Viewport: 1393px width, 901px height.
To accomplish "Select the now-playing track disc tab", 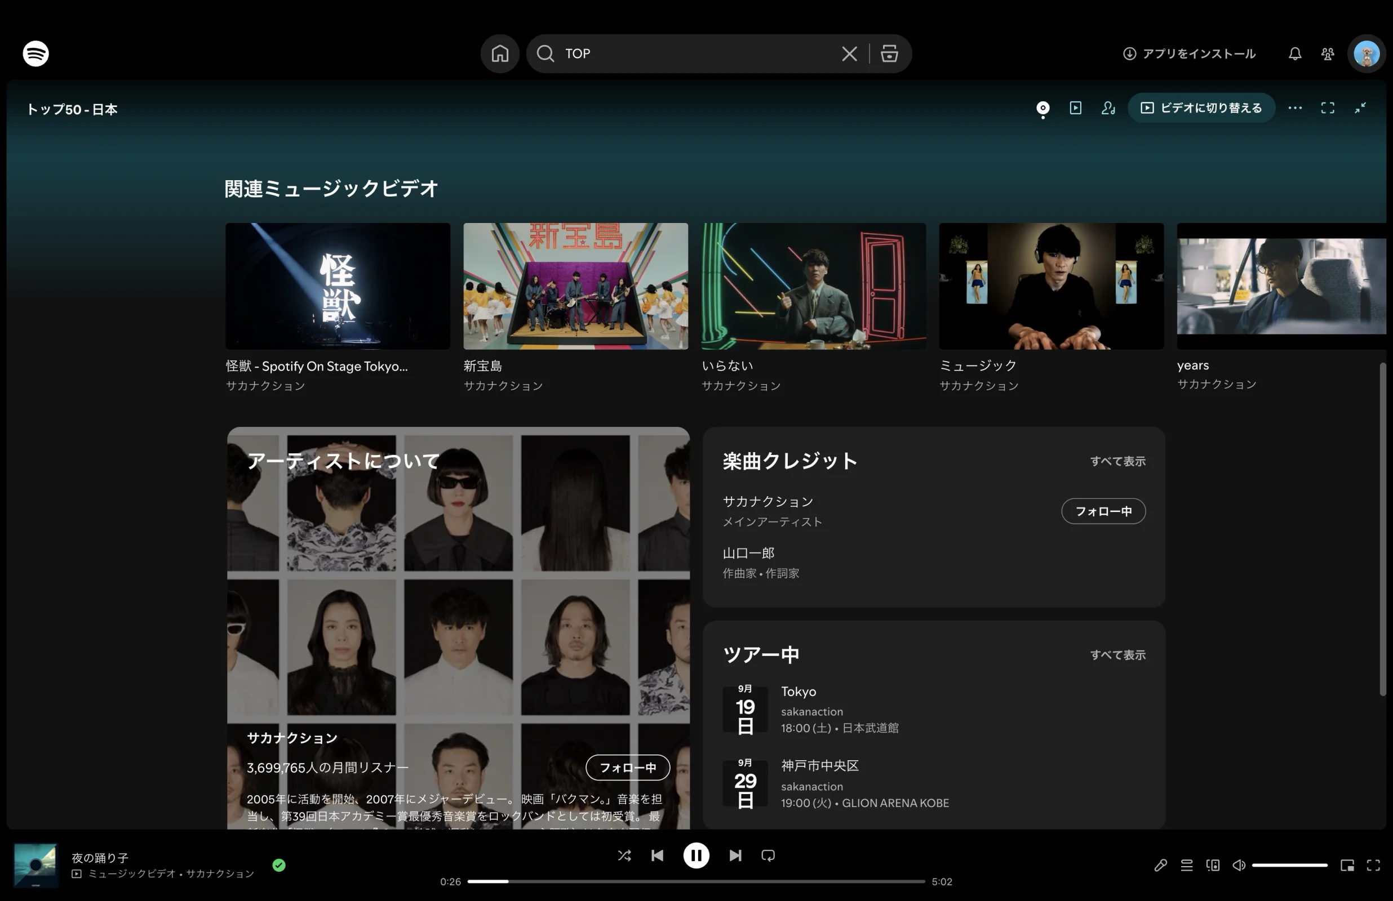I will [1042, 108].
